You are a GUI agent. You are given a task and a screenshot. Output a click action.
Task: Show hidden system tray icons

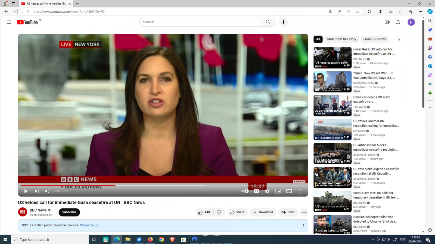pyautogui.click(x=372, y=239)
